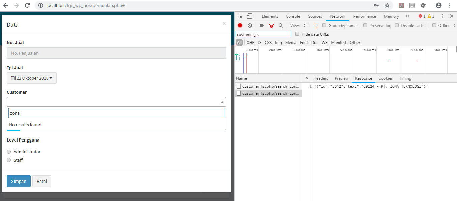Image resolution: width=457 pixels, height=201 pixels.
Task: Close the request details pane
Action: coord(307,78)
